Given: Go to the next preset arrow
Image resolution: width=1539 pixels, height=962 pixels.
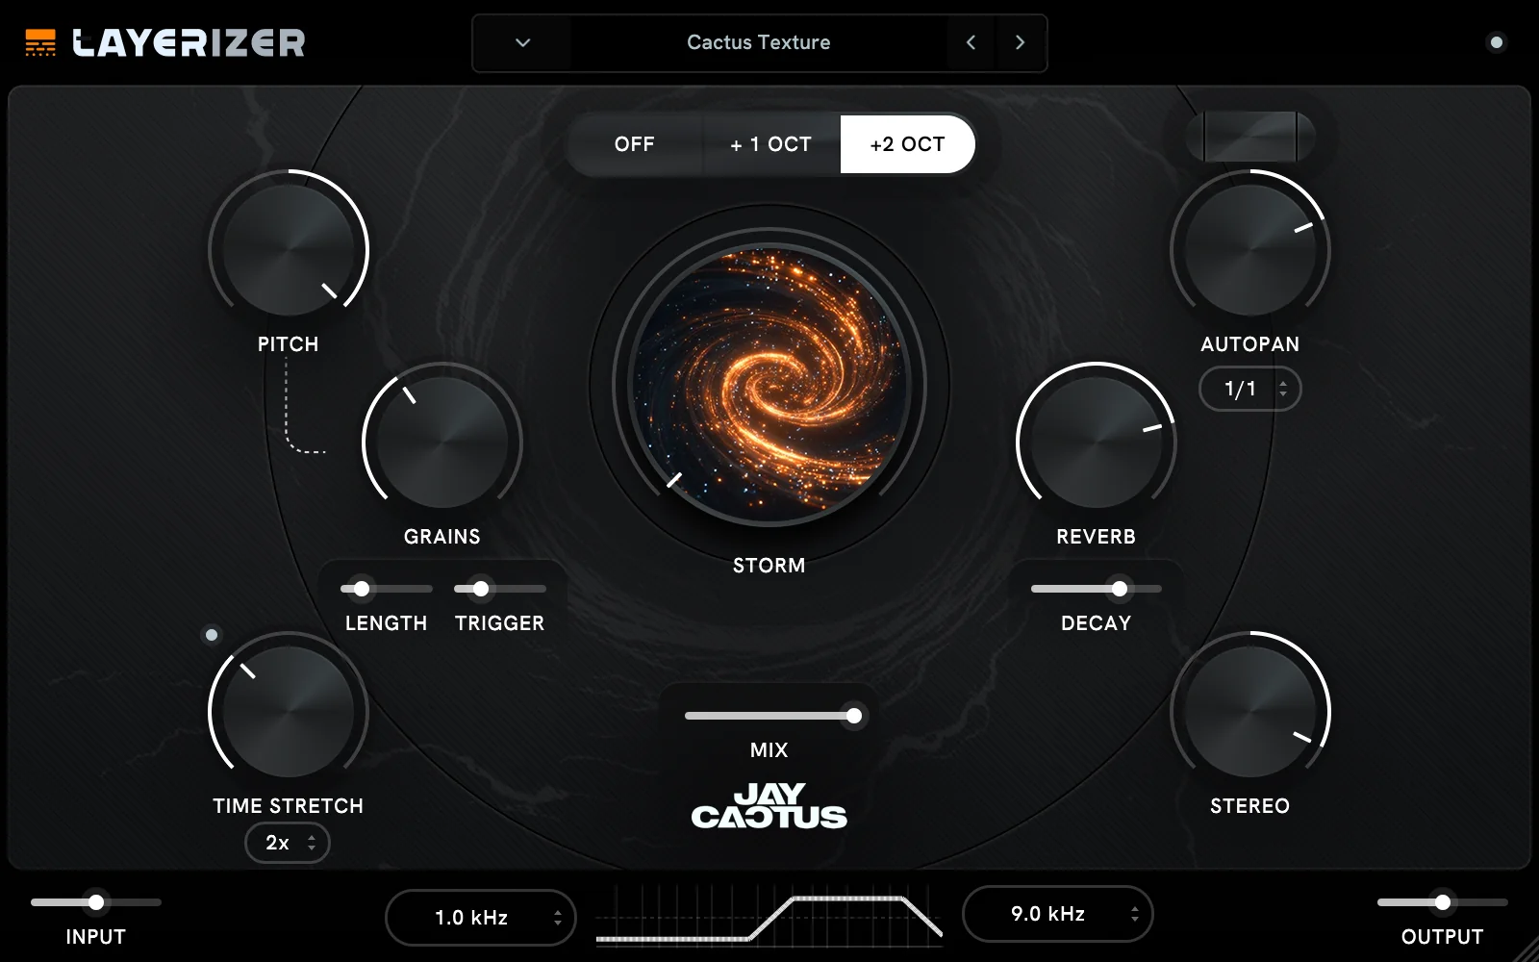Looking at the screenshot, I should point(1021,42).
